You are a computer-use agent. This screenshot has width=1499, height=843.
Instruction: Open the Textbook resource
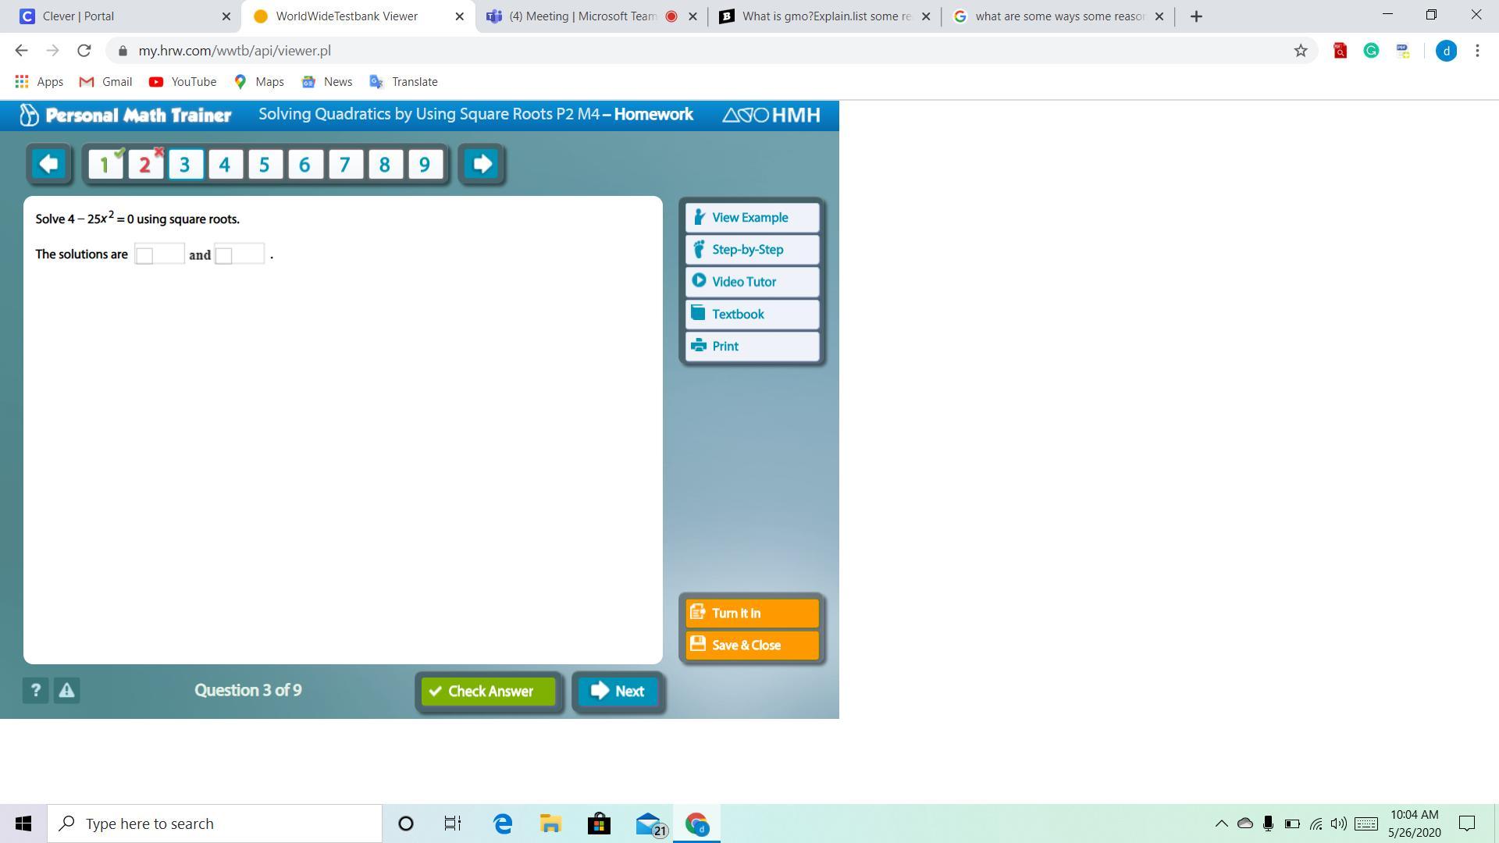pos(752,314)
